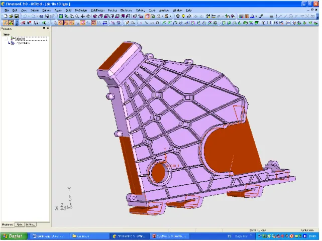Open the colored layers list icon
This screenshot has width=322, height=241.
coord(241,16)
